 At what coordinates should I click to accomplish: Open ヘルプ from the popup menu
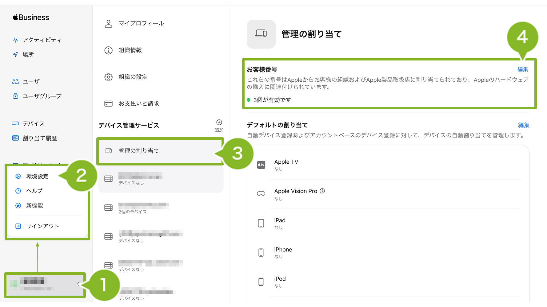(x=34, y=191)
